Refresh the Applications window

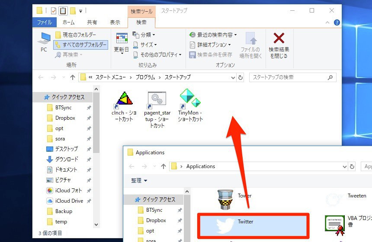(352, 167)
